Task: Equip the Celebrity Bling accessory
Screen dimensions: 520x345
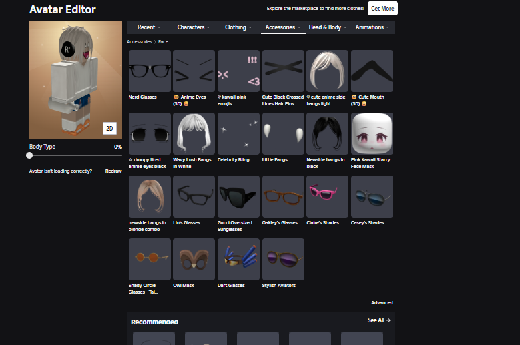Action: 238,133
